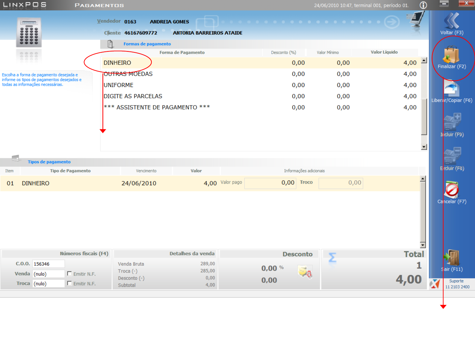Click the calculator icon

coord(29,32)
